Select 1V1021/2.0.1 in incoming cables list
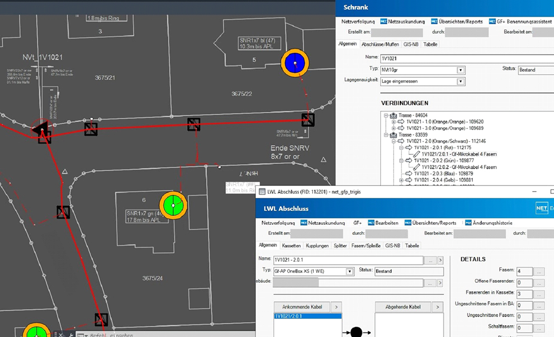This screenshot has height=337, width=554. point(308,316)
